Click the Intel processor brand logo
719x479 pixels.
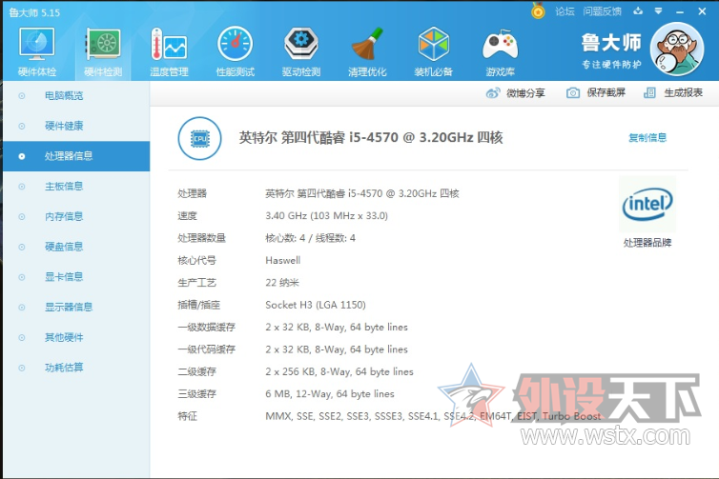point(647,204)
